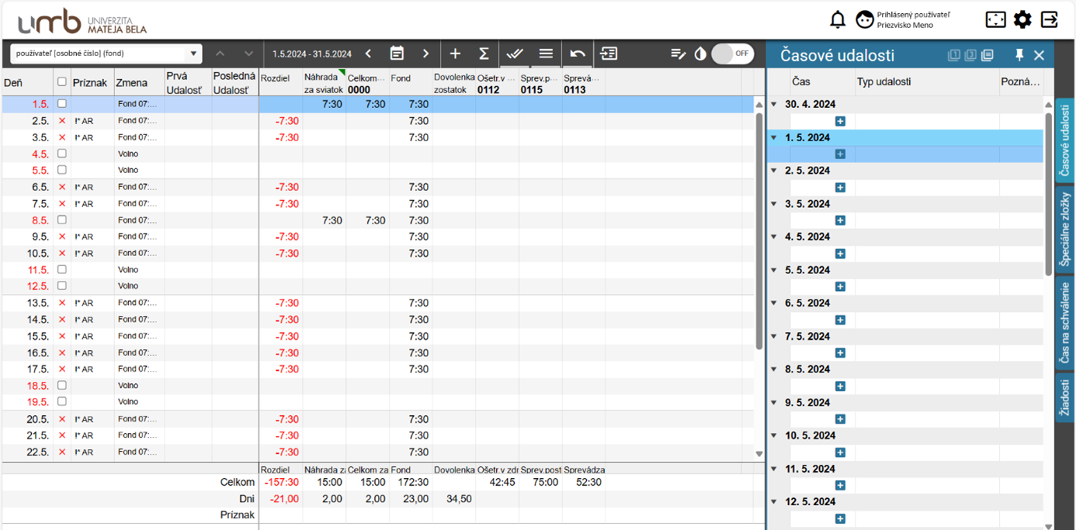Pin the Časové udalosti panel
The width and height of the screenshot is (1076, 530).
pos(1019,55)
